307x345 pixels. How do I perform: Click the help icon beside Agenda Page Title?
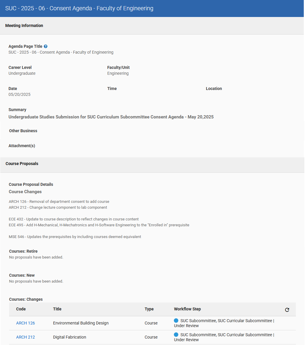46,46
